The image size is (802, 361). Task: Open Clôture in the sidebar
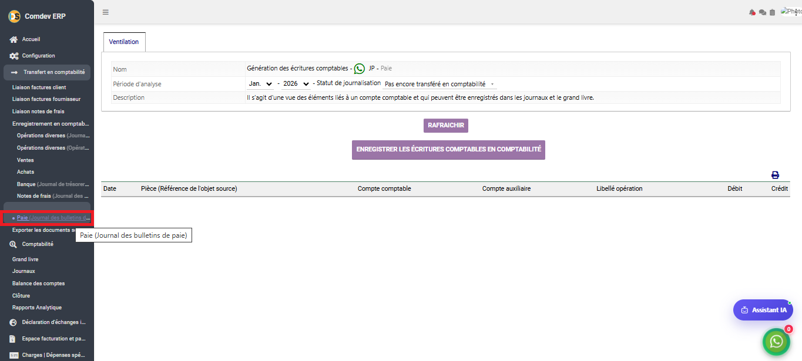coord(21,296)
